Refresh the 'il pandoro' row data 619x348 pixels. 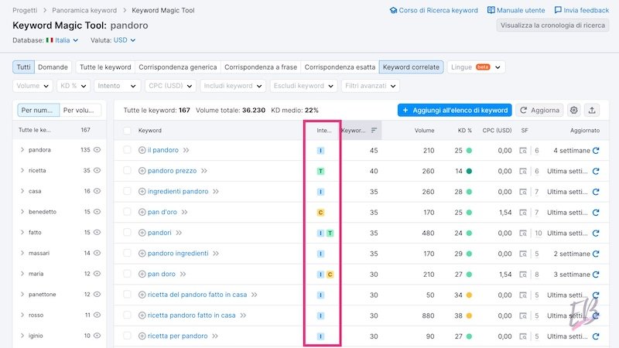(596, 150)
